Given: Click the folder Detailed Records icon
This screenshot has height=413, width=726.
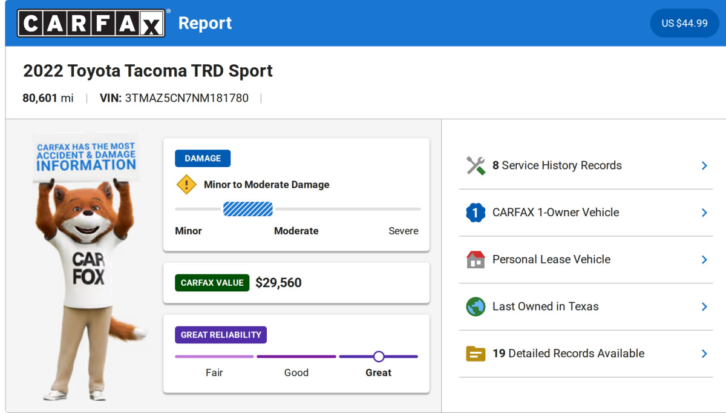Looking at the screenshot, I should point(476,353).
